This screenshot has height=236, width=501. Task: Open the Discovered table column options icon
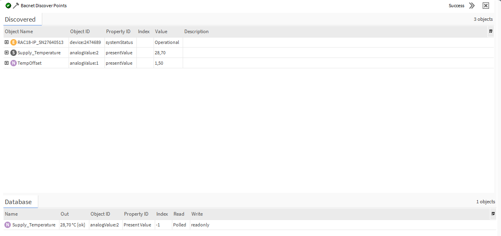(491, 32)
